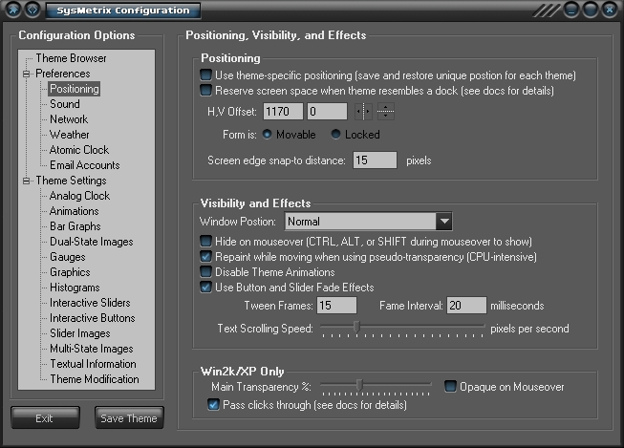Open Multi-State Images settings

pyautogui.click(x=92, y=349)
